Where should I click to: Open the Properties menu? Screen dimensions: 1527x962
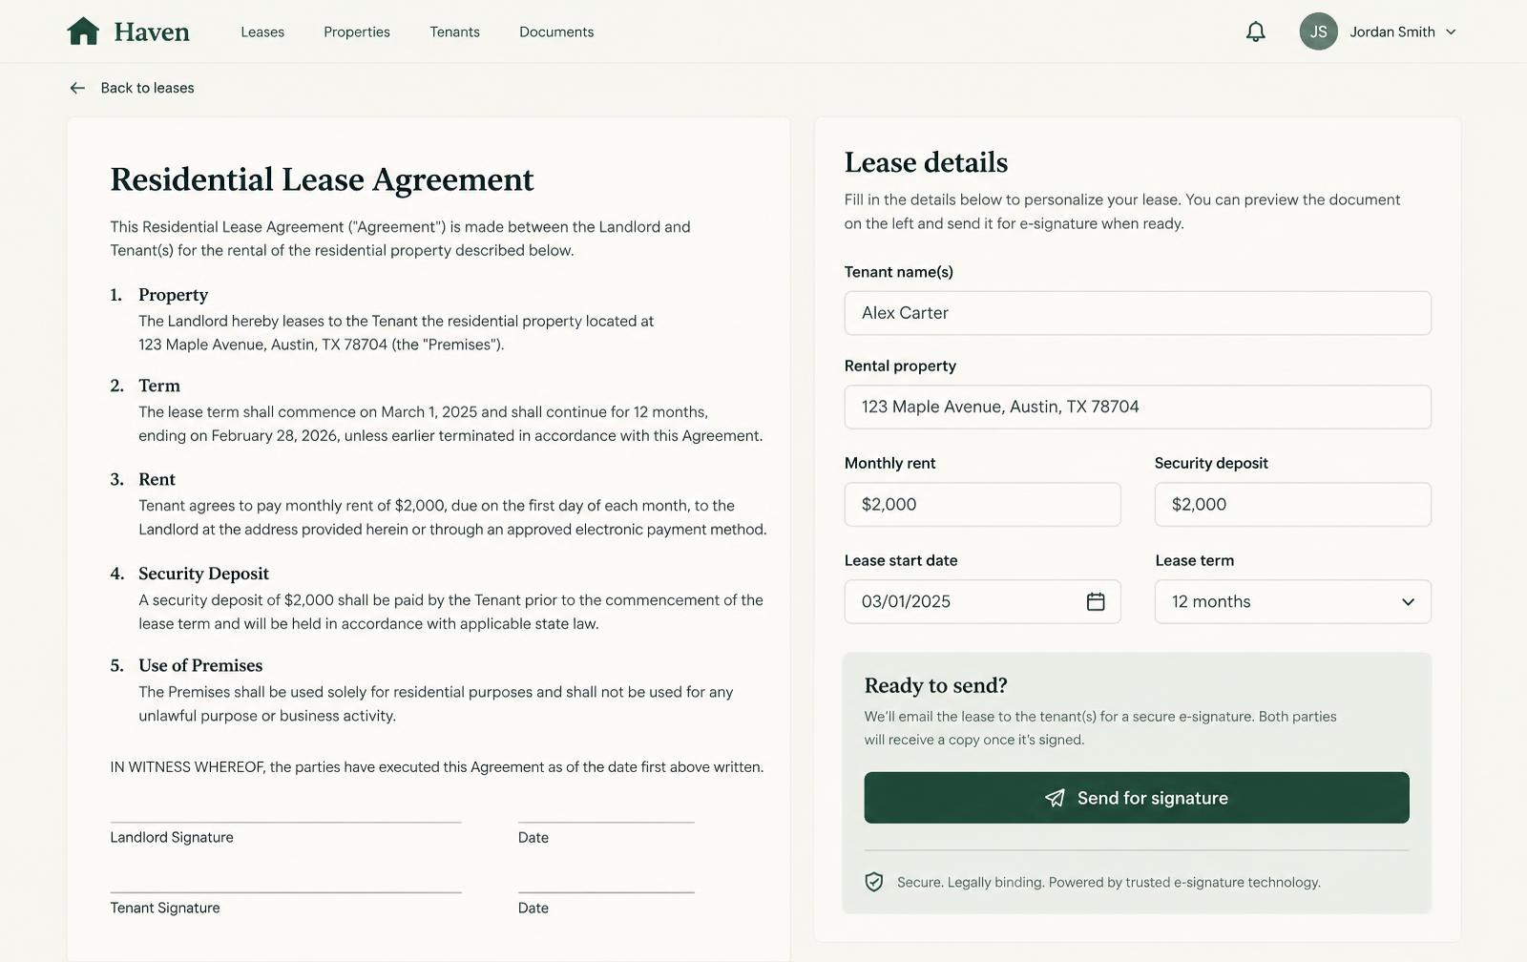(x=357, y=31)
